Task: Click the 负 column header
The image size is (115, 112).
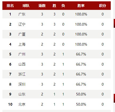Action: 63,6
